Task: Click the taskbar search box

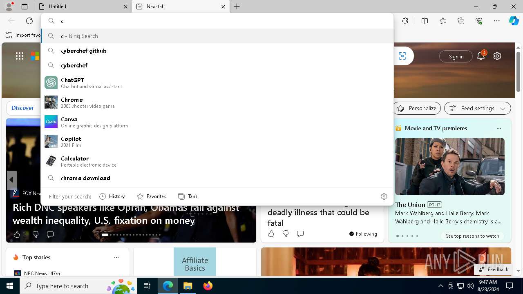Action: pyautogui.click(x=78, y=286)
